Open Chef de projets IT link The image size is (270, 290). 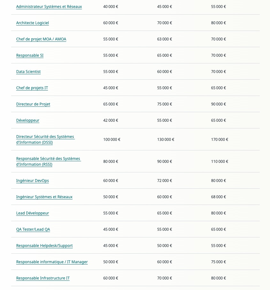tap(32, 88)
